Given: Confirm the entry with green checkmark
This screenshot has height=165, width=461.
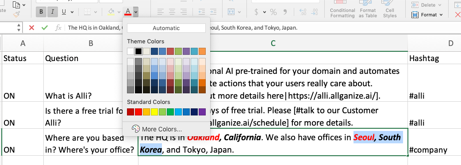Looking at the screenshot, I should click(45, 28).
